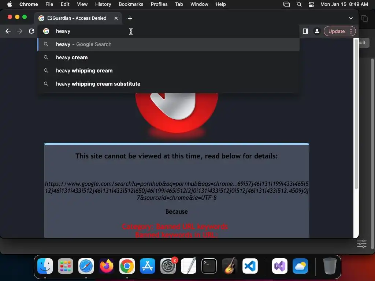
Task: Reload the current page
Action: coord(31,31)
